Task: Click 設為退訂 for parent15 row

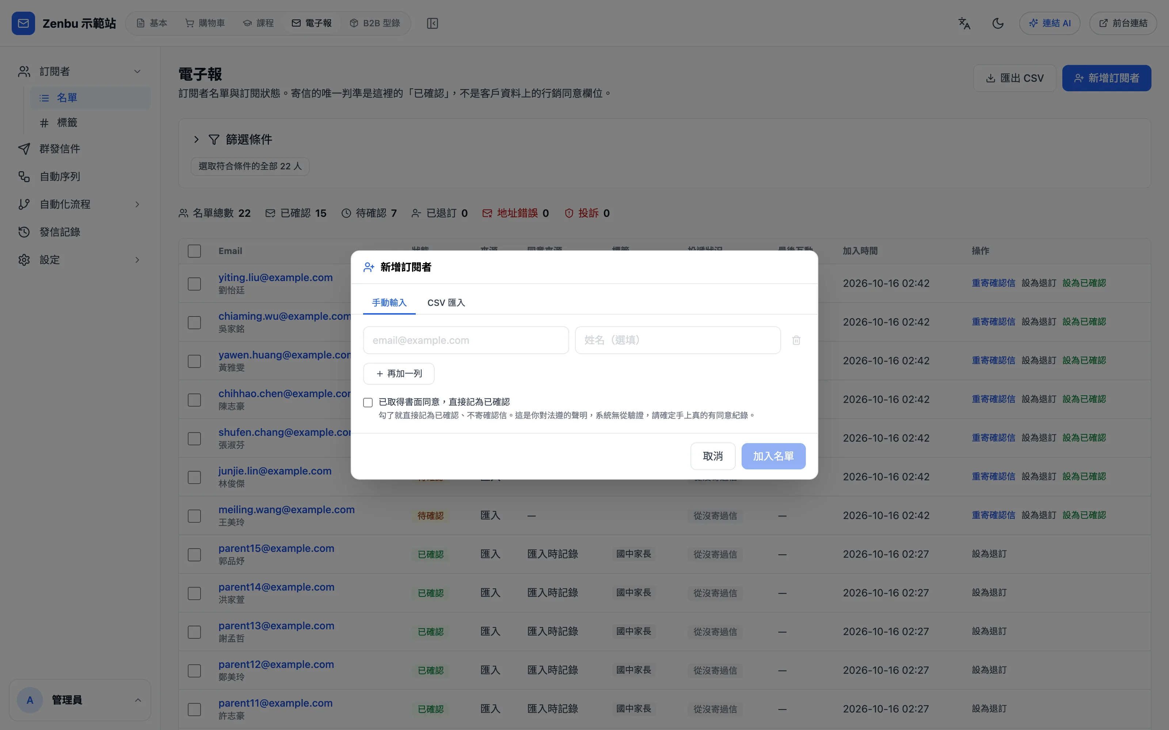Action: tap(989, 554)
